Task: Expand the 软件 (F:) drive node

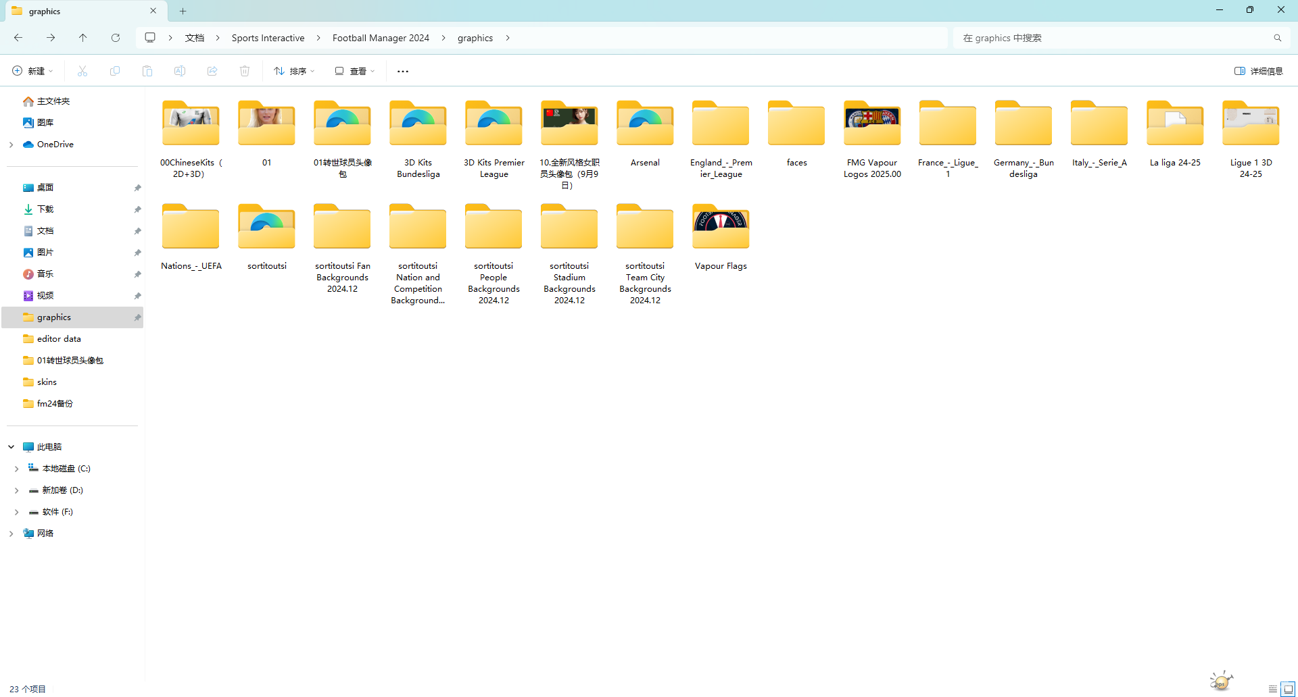Action: [x=16, y=512]
